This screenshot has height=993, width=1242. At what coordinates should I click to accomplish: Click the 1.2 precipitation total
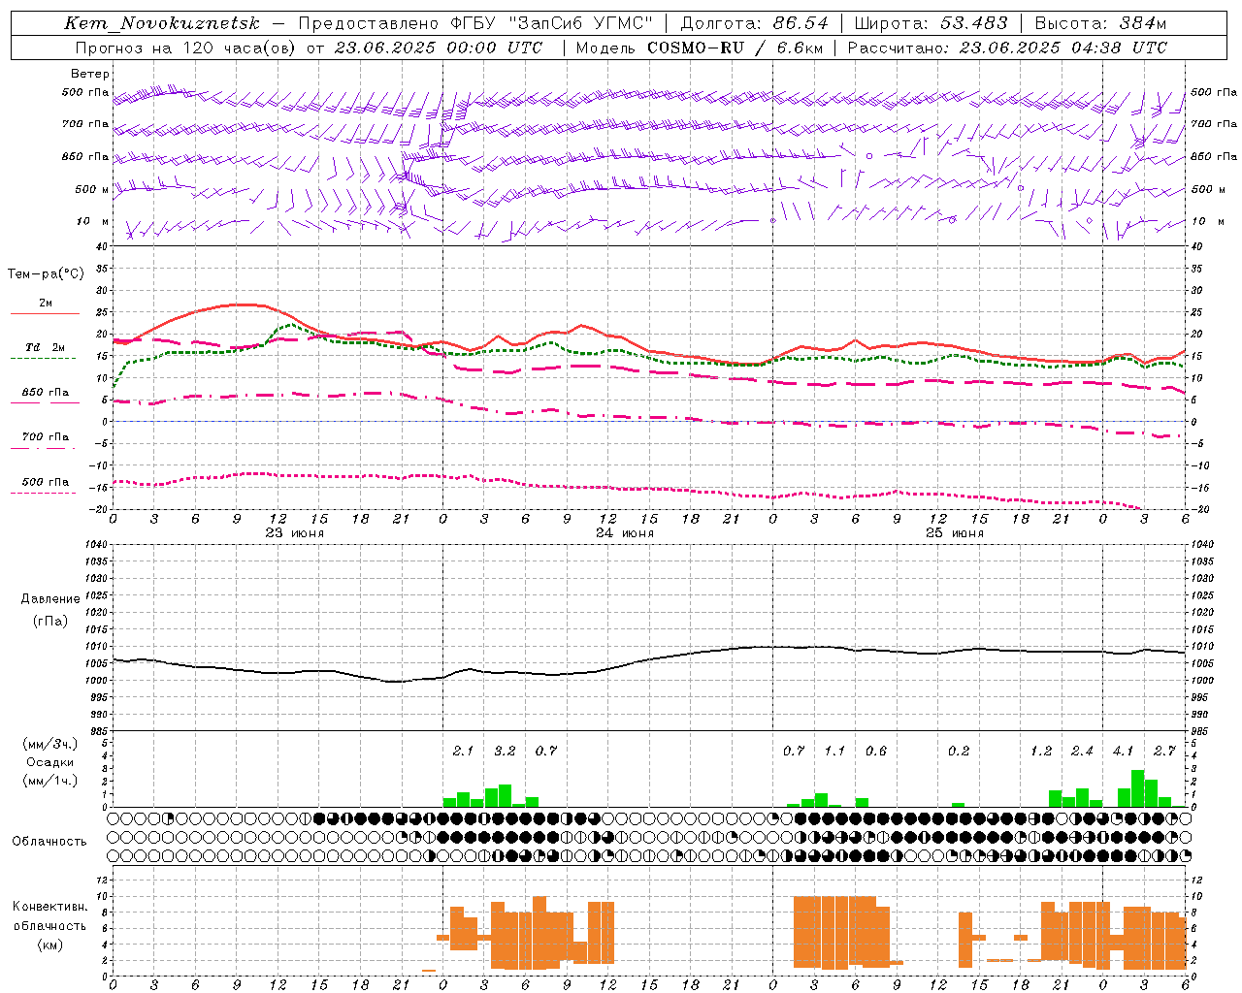click(1041, 751)
